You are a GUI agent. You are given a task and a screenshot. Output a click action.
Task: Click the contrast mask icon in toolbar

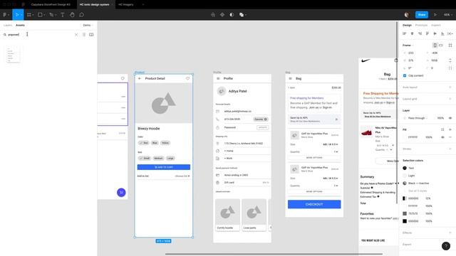[232, 15]
